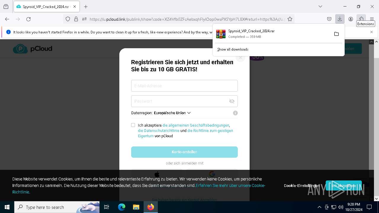The width and height of the screenshot is (379, 213).
Task: Open tracking protection shield icon
Action: point(68,19)
